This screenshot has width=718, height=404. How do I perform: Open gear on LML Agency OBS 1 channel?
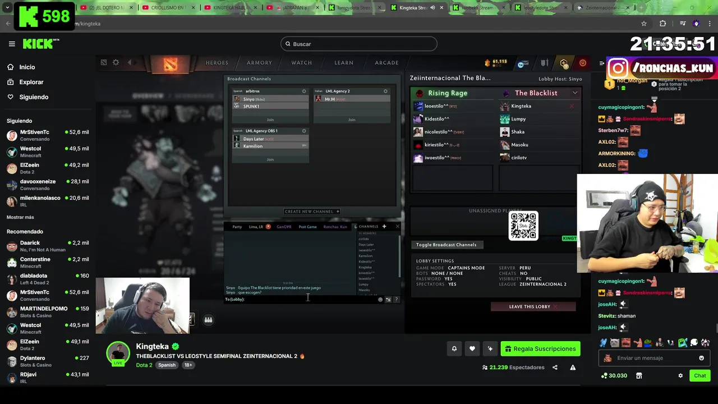[x=304, y=131]
